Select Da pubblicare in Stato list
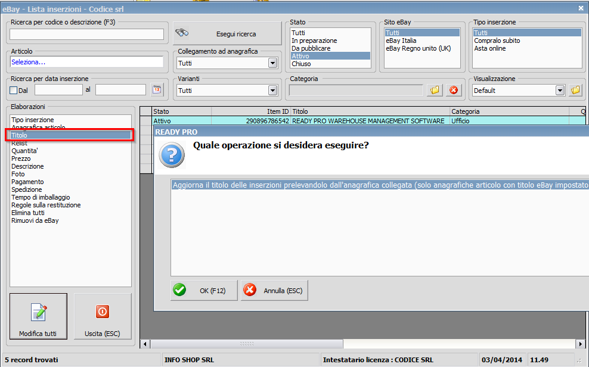 click(x=330, y=48)
